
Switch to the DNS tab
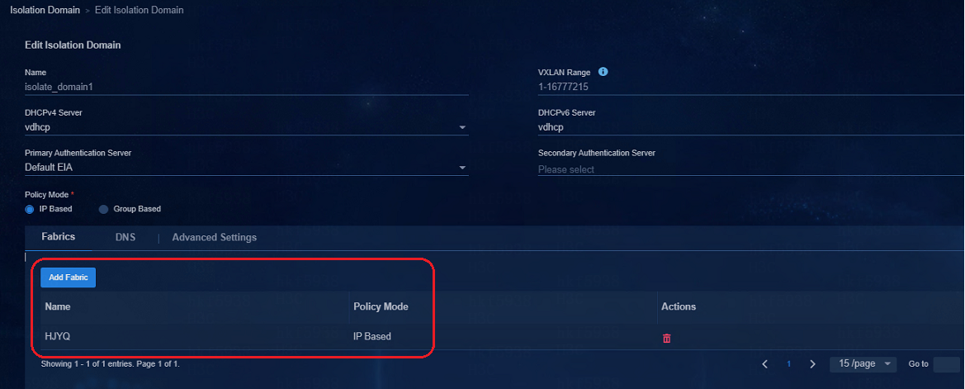(125, 237)
